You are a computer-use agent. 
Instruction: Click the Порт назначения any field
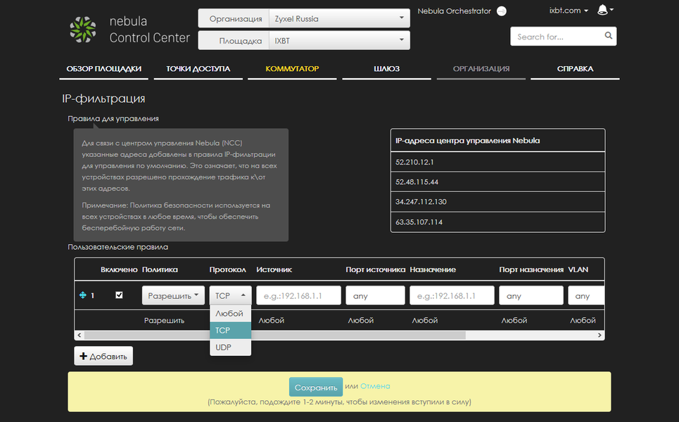coord(531,295)
